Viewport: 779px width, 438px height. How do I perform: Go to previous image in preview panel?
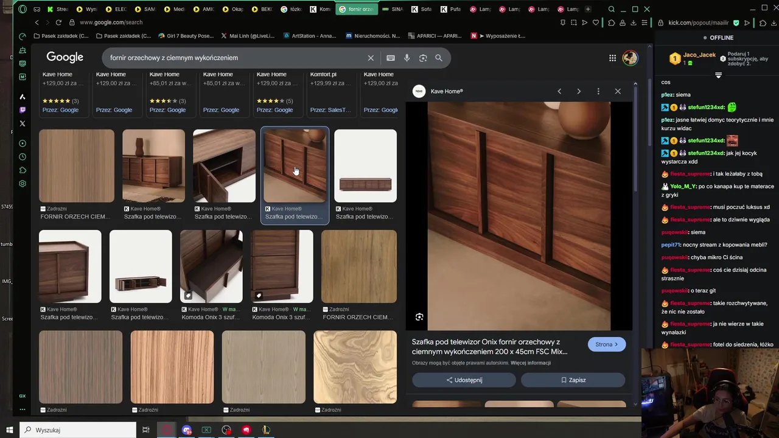[559, 91]
